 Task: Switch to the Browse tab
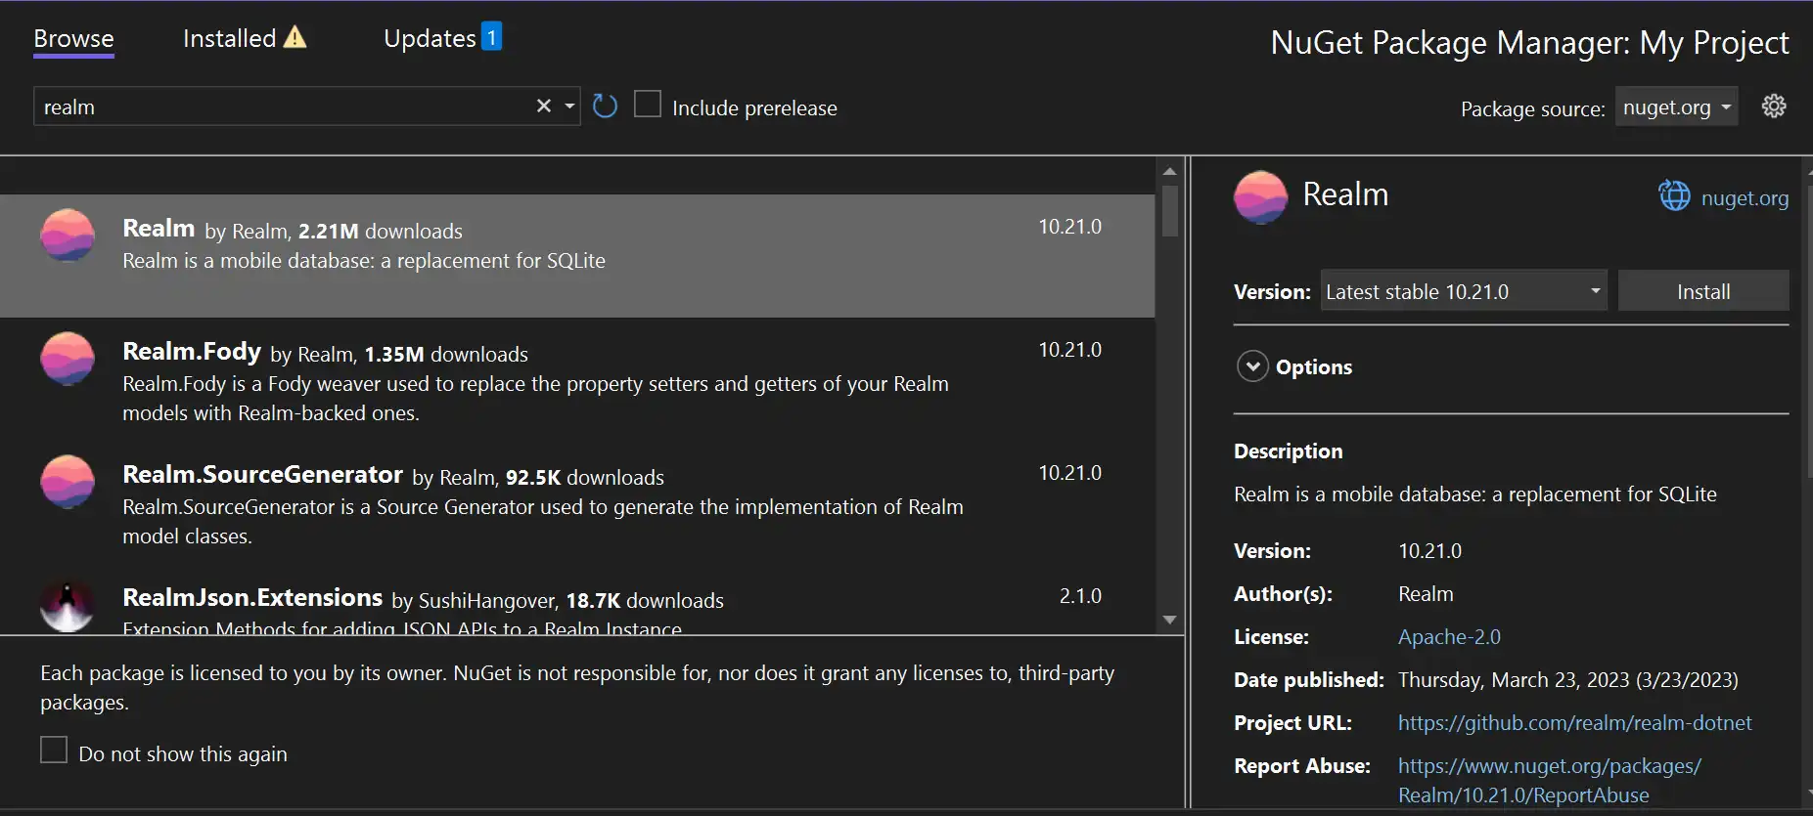[73, 39]
